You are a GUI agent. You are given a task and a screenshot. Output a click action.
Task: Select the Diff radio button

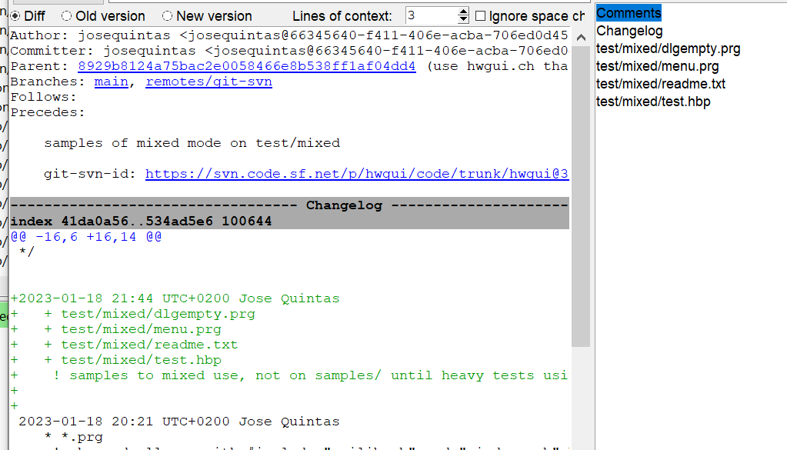click(15, 16)
